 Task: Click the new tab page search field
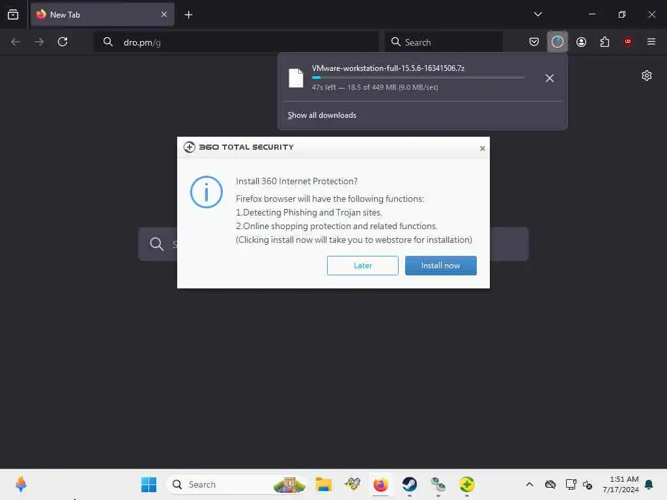[x=333, y=244]
